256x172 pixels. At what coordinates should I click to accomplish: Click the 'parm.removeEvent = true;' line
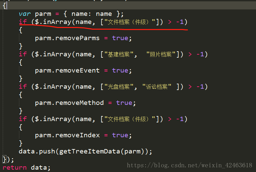(83, 70)
